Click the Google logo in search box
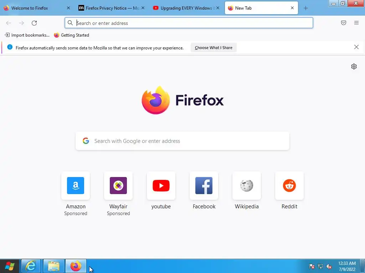The width and height of the screenshot is (365, 273). [x=86, y=141]
